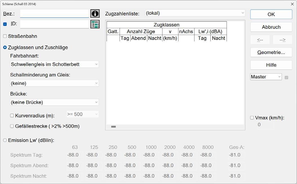Go to next object with --> button
This screenshot has width=297, height=184.
282,40
